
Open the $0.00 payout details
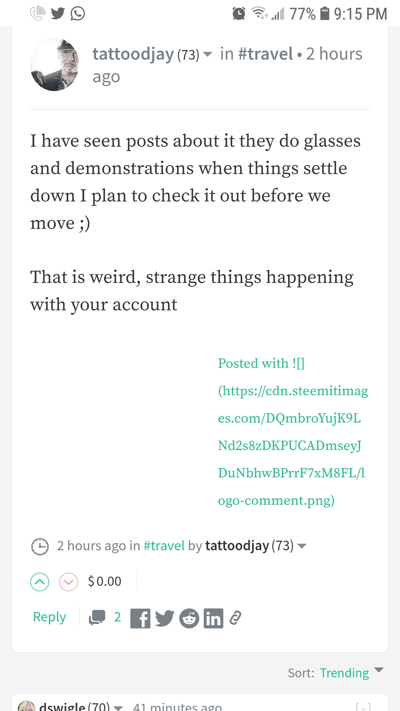tap(105, 581)
